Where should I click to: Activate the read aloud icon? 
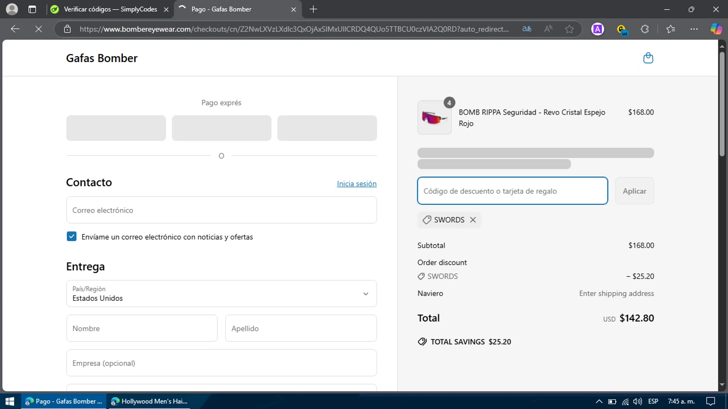tap(548, 29)
